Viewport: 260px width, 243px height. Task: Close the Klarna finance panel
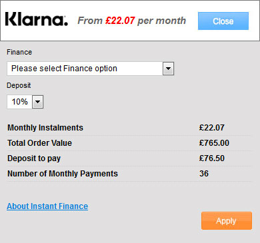223,21
